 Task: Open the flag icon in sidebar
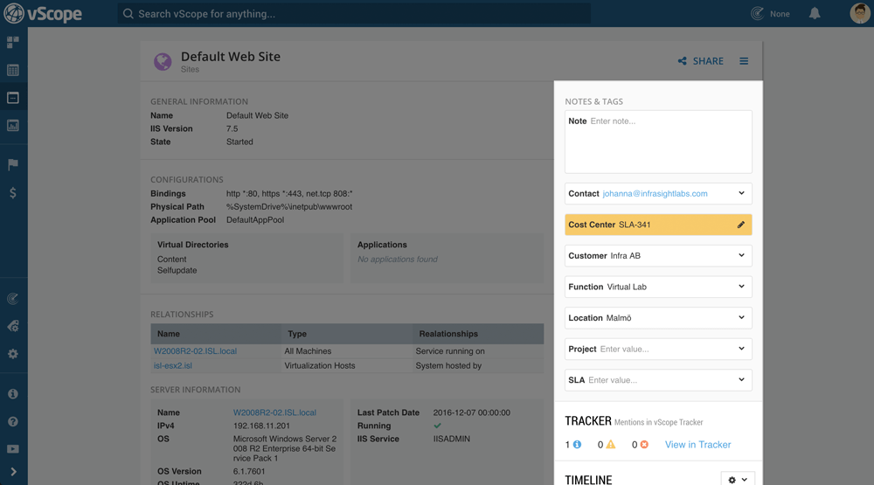13,164
